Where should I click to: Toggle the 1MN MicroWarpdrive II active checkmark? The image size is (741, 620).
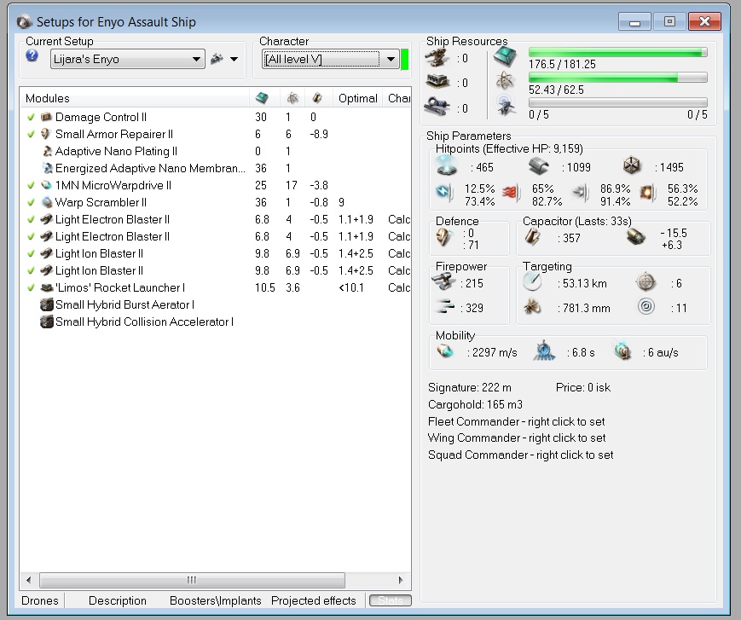[32, 185]
